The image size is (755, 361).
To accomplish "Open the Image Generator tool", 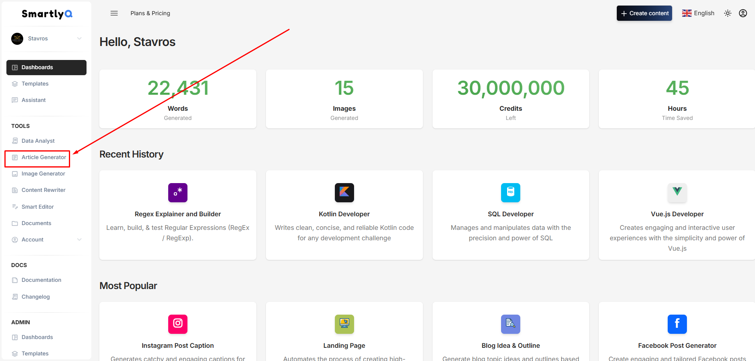I will point(46,174).
